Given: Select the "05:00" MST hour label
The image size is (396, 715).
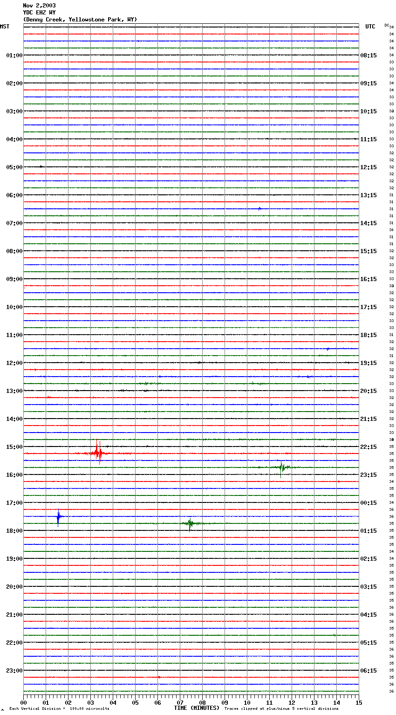Looking at the screenshot, I should click(x=14, y=167).
